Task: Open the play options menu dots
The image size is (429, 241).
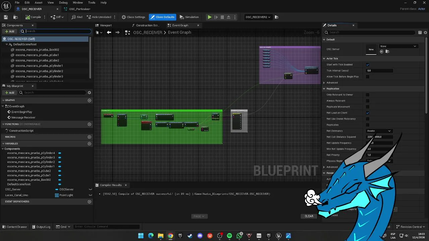Action: [235, 17]
